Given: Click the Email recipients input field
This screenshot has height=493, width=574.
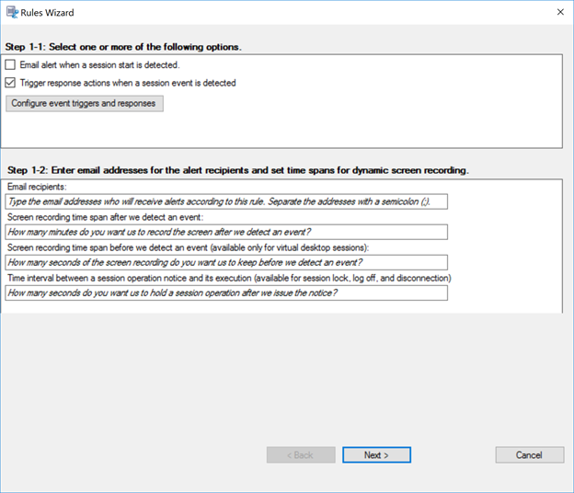Looking at the screenshot, I should (225, 201).
